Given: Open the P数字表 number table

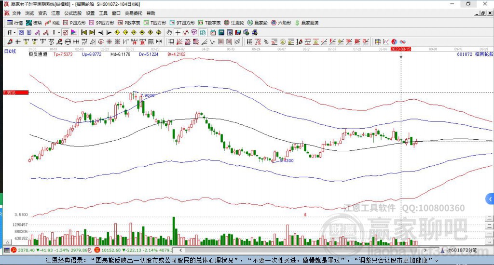Looking at the screenshot, I should point(129,23).
